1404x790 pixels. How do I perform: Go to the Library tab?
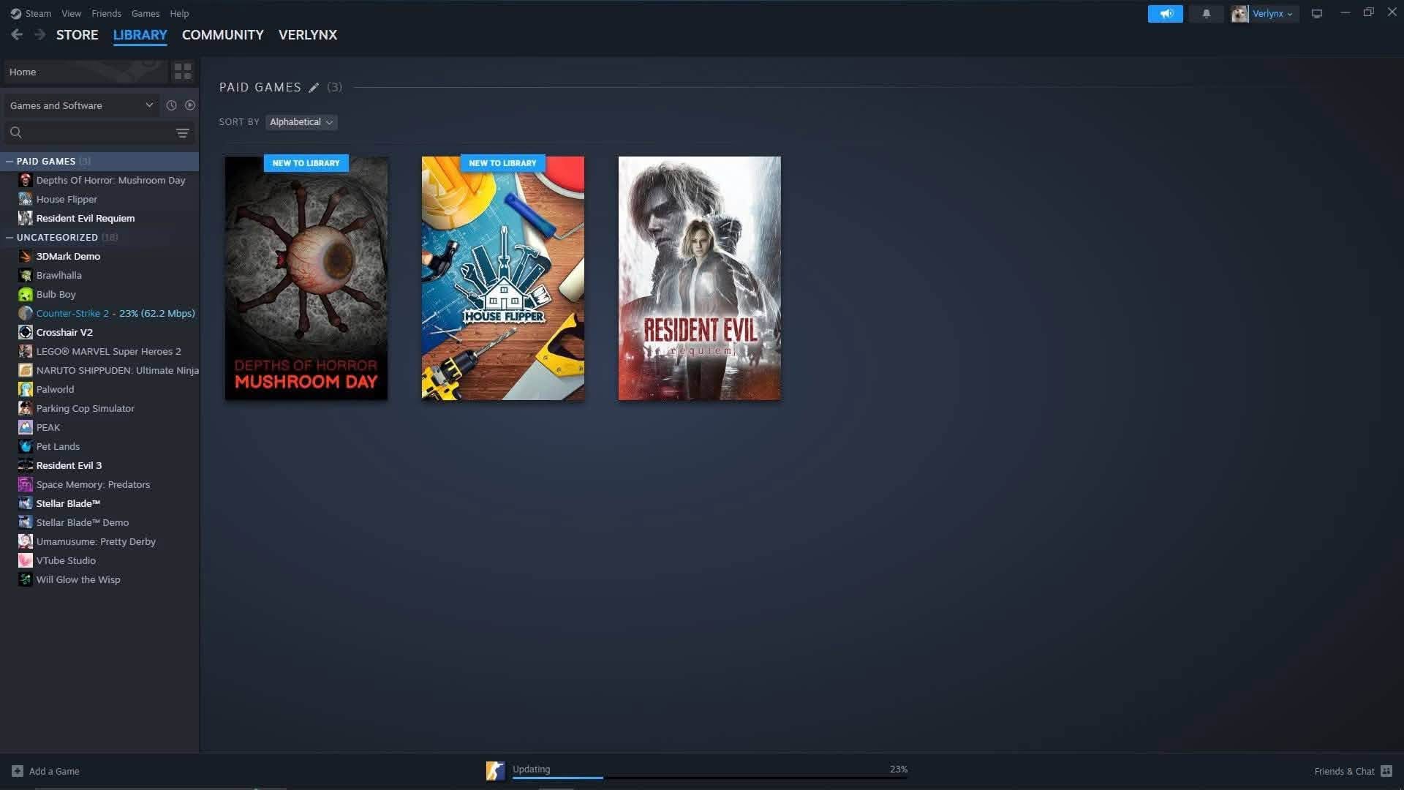[140, 34]
